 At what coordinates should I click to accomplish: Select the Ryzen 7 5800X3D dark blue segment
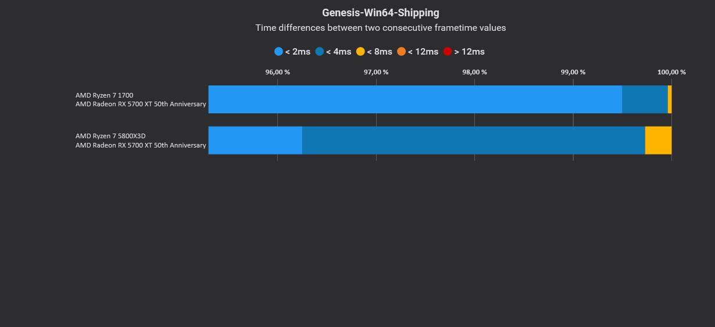[x=474, y=140]
